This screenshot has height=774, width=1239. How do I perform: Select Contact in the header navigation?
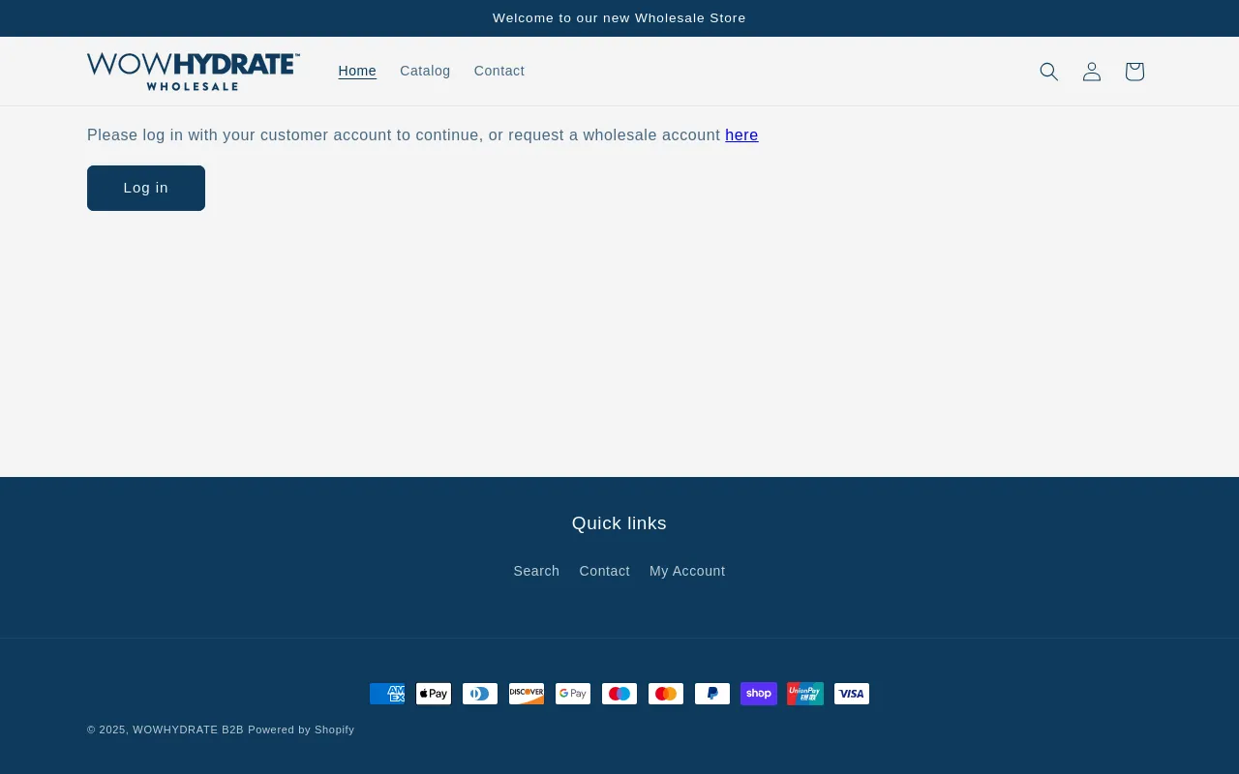[x=499, y=71]
